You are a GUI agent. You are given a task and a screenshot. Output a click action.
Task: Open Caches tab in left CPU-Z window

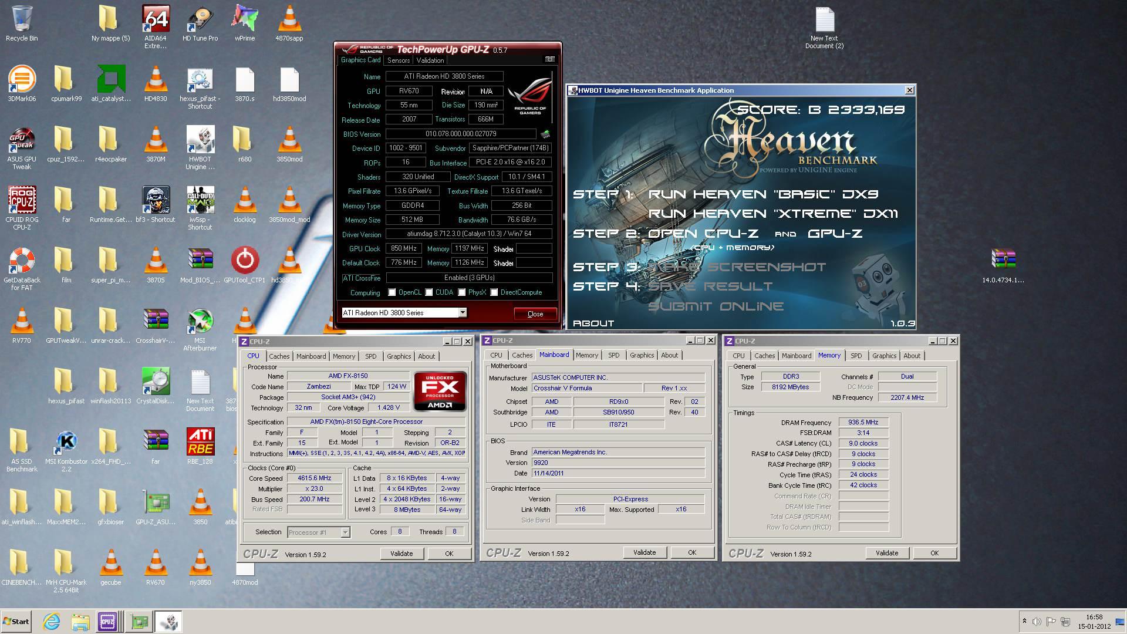pyautogui.click(x=279, y=356)
